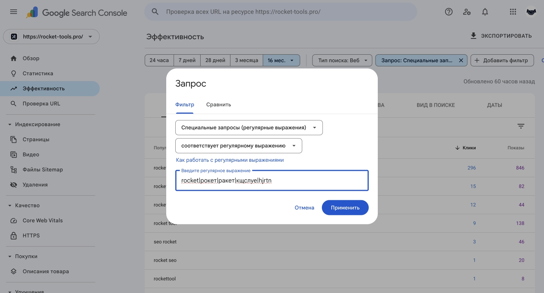Click Добавить фильтр button

(x=502, y=60)
